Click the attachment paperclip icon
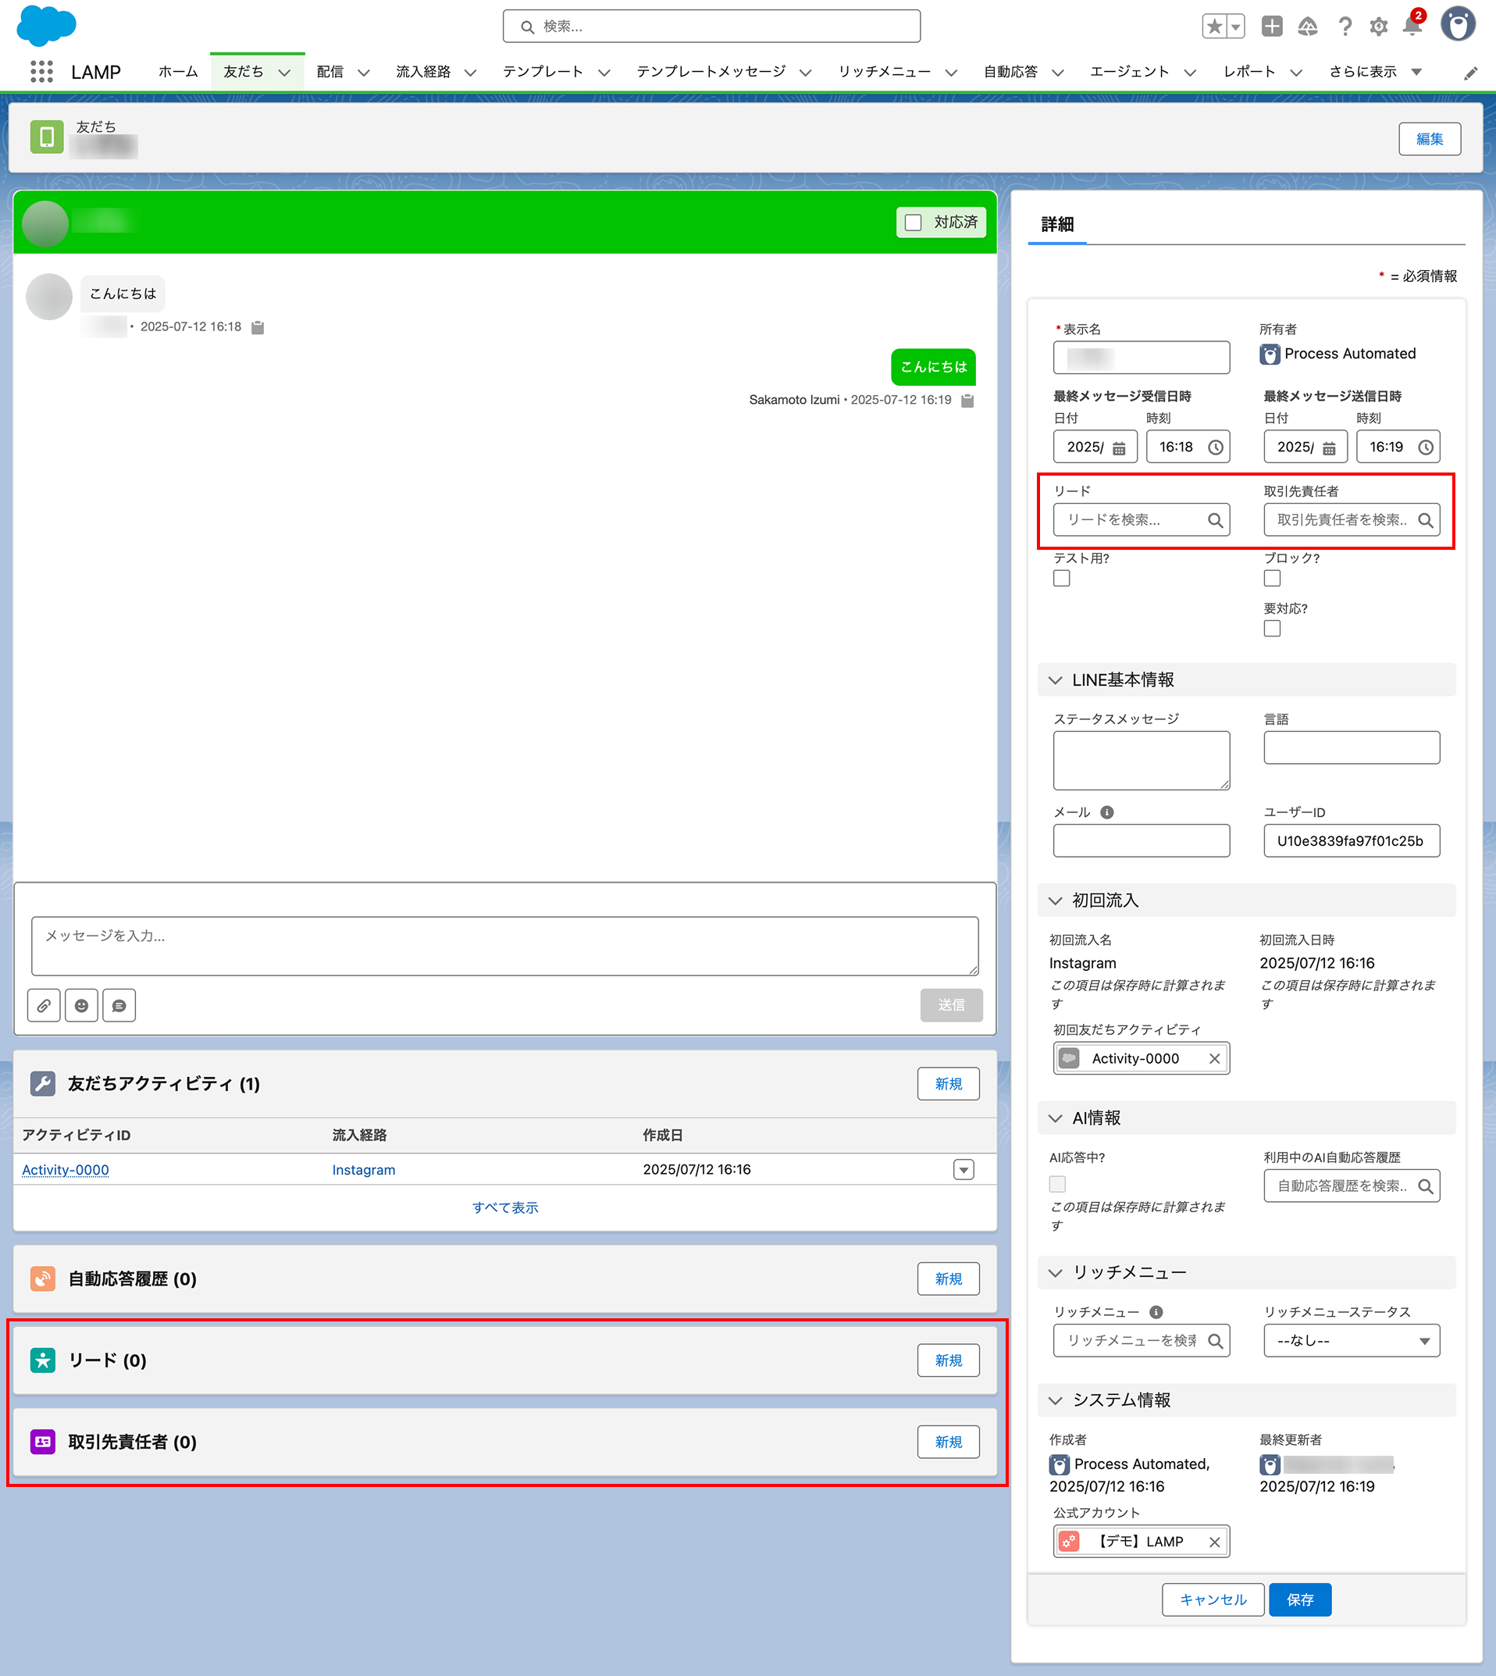 tap(44, 1005)
